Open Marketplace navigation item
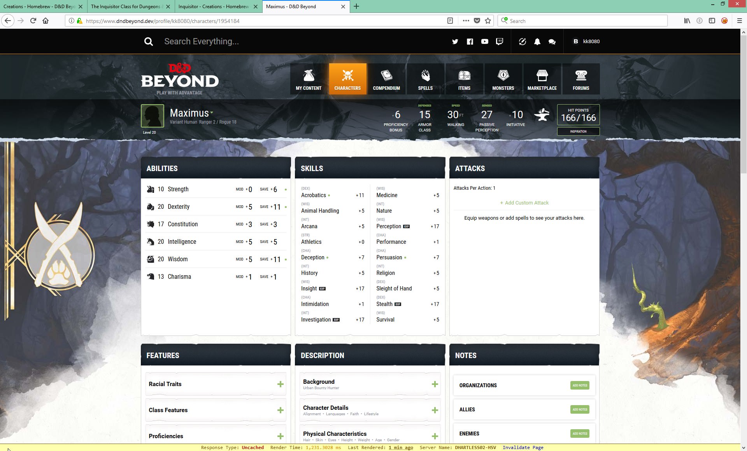Image resolution: width=747 pixels, height=451 pixels. pyautogui.click(x=542, y=79)
